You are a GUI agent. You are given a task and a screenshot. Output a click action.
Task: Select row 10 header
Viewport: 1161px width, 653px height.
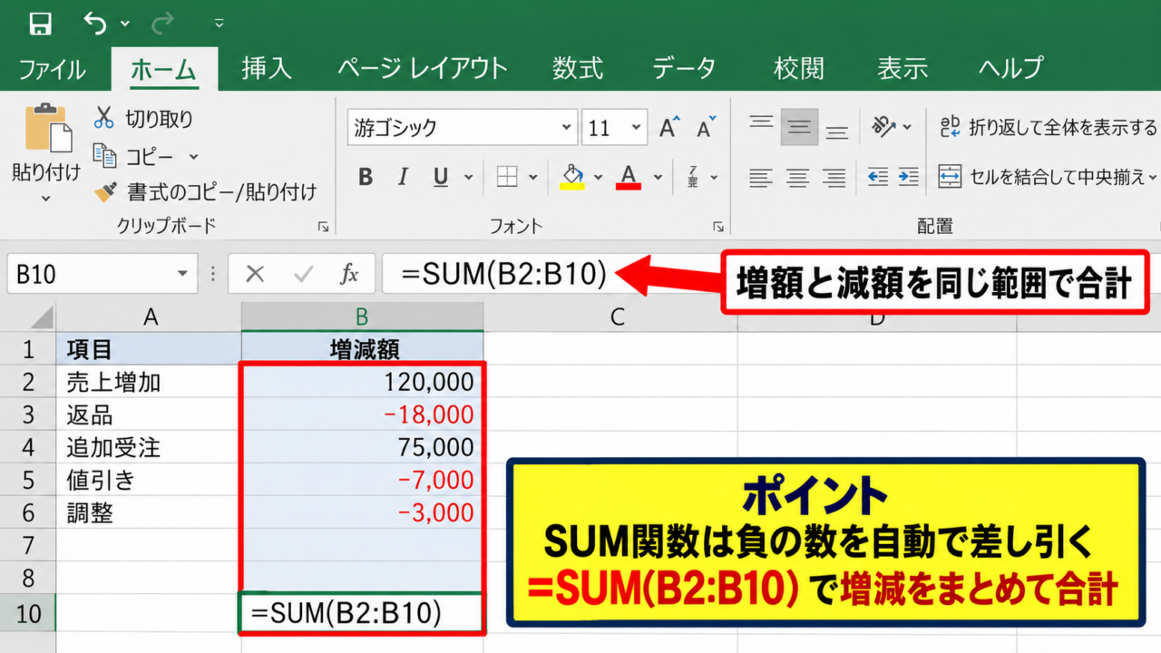click(28, 613)
